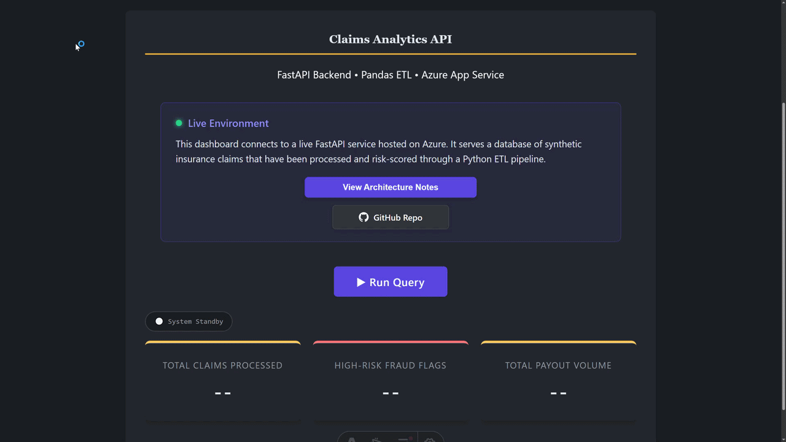Open View Architecture Notes
Image resolution: width=786 pixels, height=442 pixels.
click(391, 187)
